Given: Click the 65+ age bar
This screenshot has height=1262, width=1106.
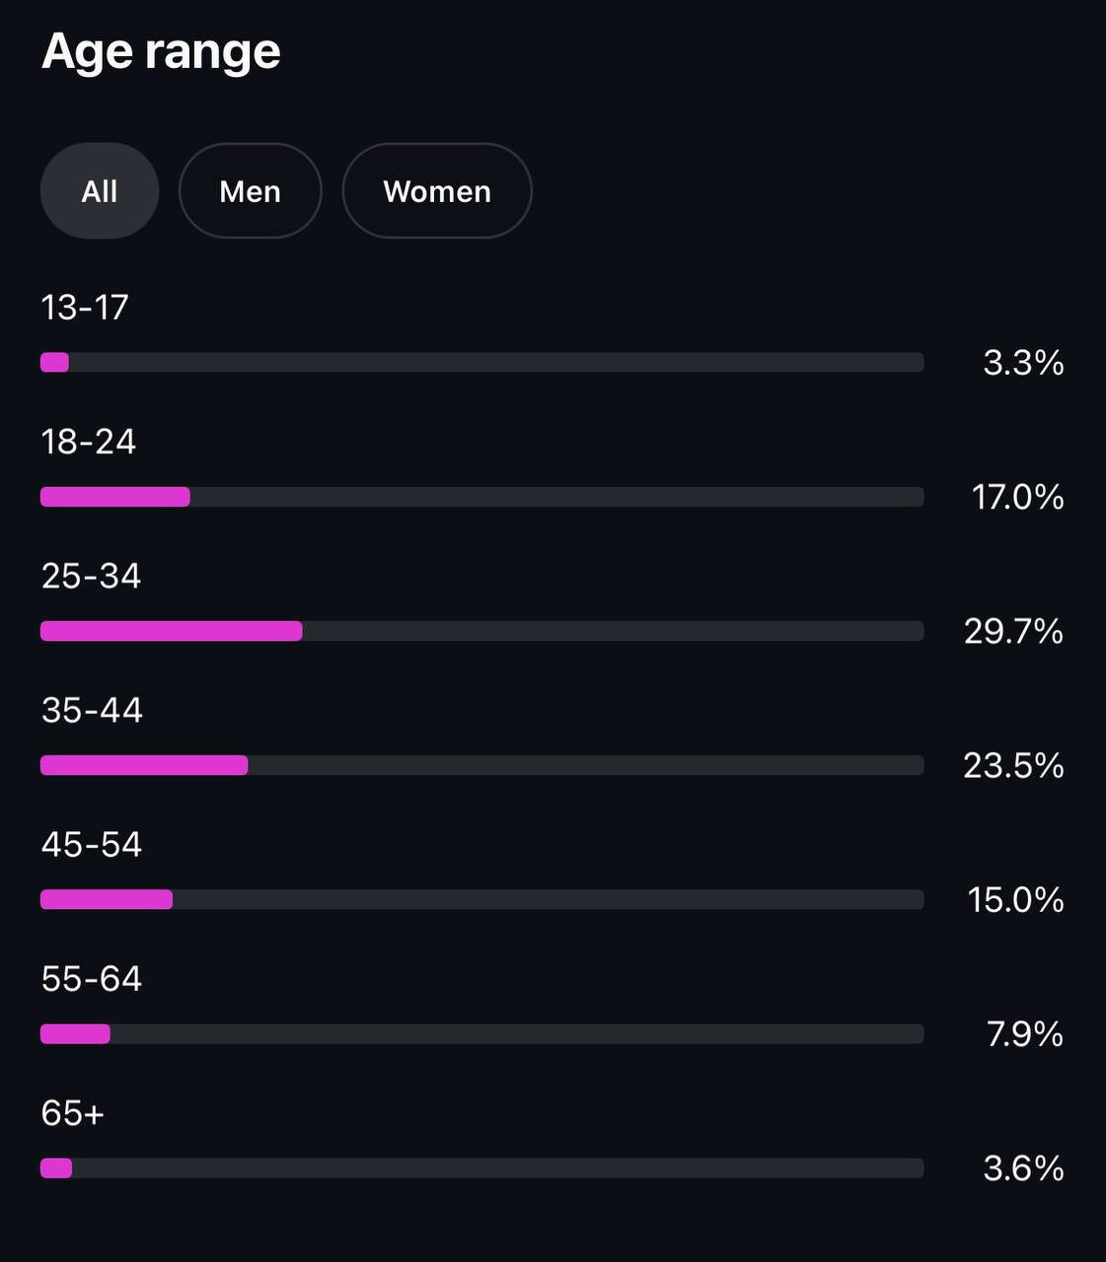Looking at the screenshot, I should [481, 1168].
